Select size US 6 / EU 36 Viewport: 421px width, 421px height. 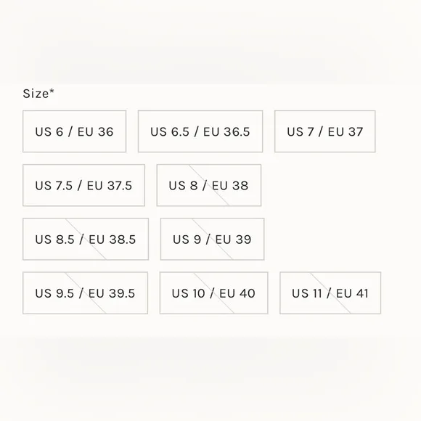point(74,131)
